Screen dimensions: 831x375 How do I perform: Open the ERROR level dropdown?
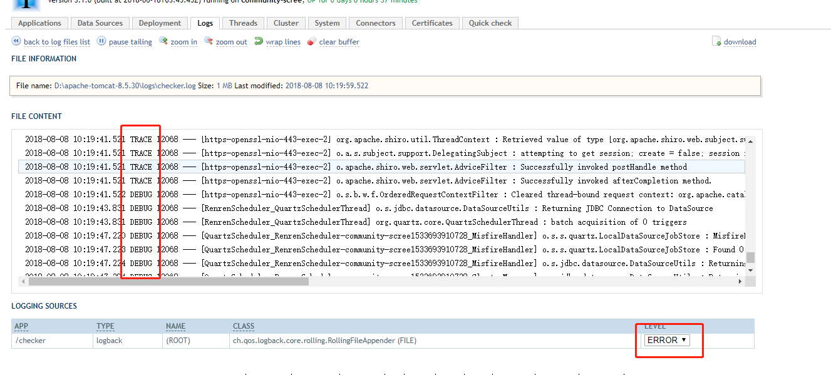coord(667,340)
